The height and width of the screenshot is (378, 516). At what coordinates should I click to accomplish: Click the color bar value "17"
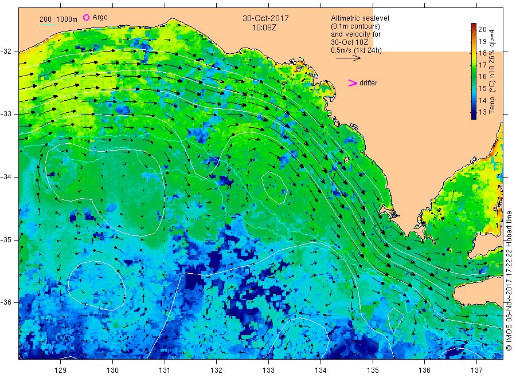coord(482,65)
